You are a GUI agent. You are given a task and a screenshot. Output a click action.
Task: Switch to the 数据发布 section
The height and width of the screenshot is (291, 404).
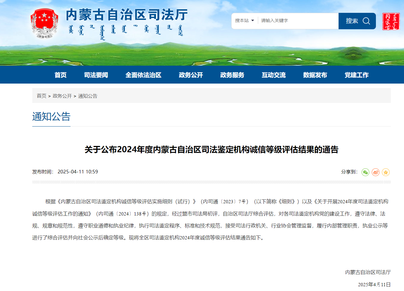click(x=315, y=75)
